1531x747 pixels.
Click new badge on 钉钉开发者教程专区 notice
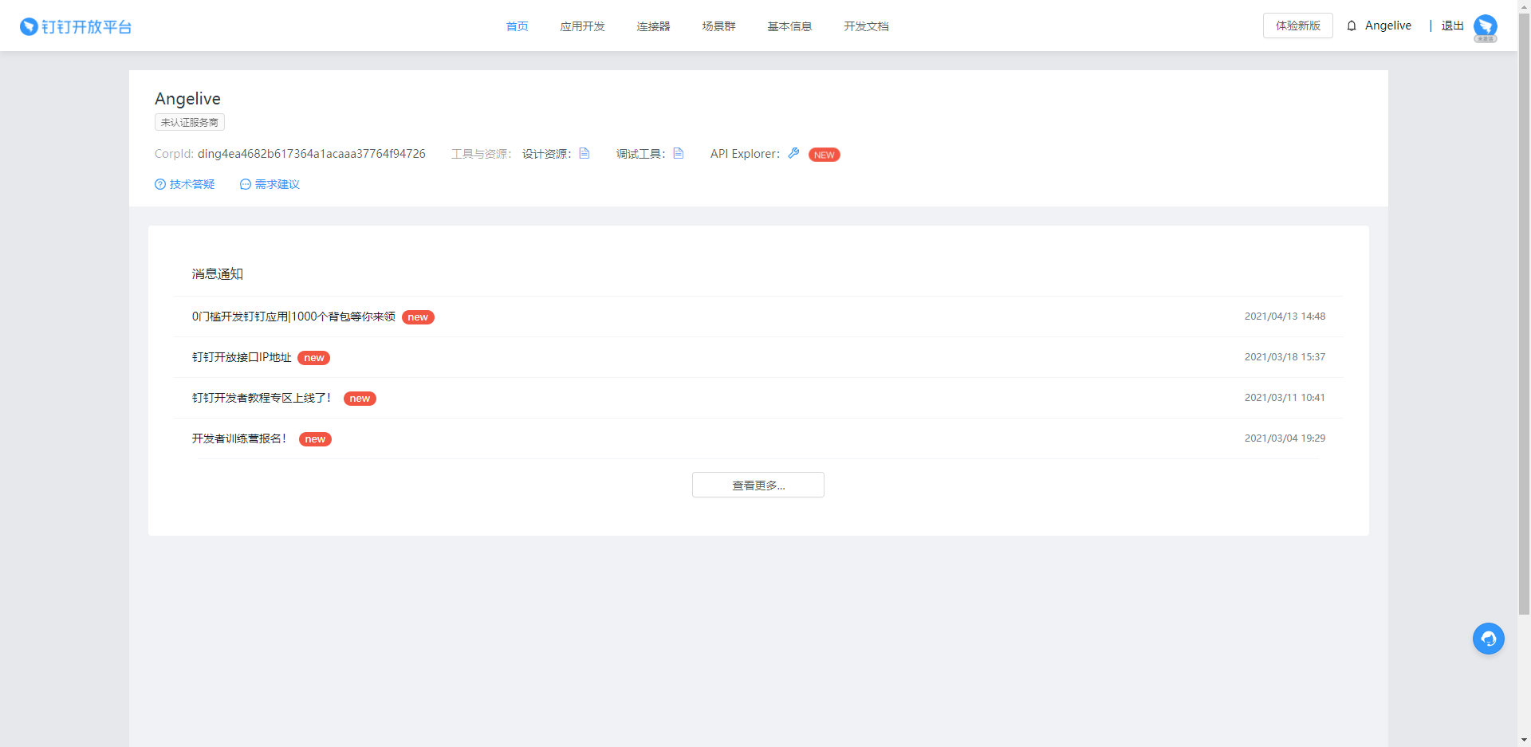coord(360,399)
